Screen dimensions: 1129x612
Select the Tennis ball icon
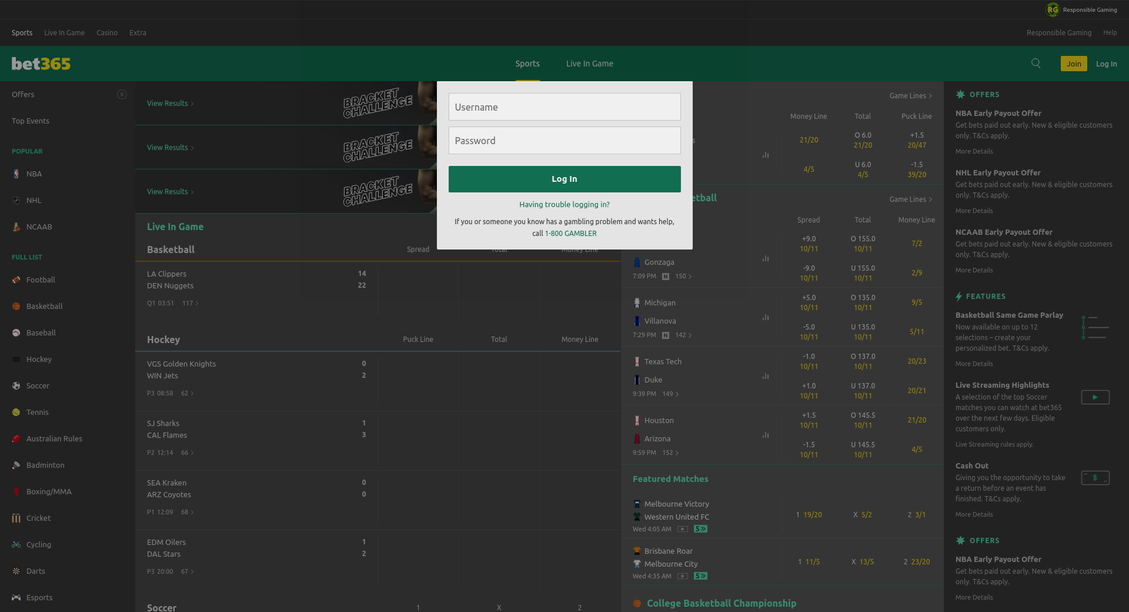16,413
